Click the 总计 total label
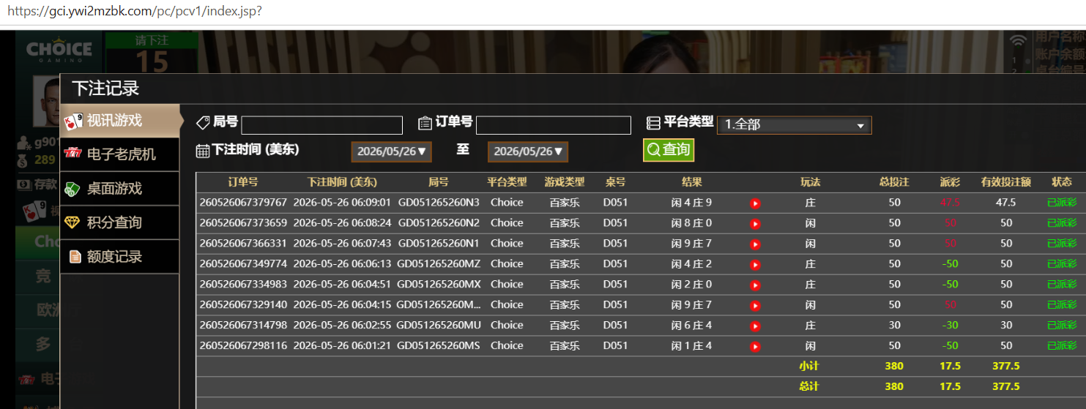This screenshot has height=409, width=1086. pyautogui.click(x=809, y=386)
